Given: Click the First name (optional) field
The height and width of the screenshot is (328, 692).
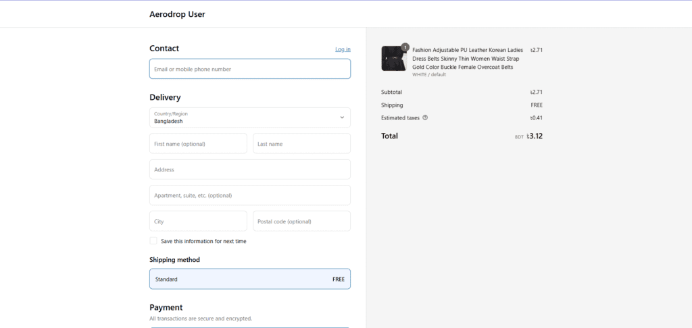Looking at the screenshot, I should point(198,144).
